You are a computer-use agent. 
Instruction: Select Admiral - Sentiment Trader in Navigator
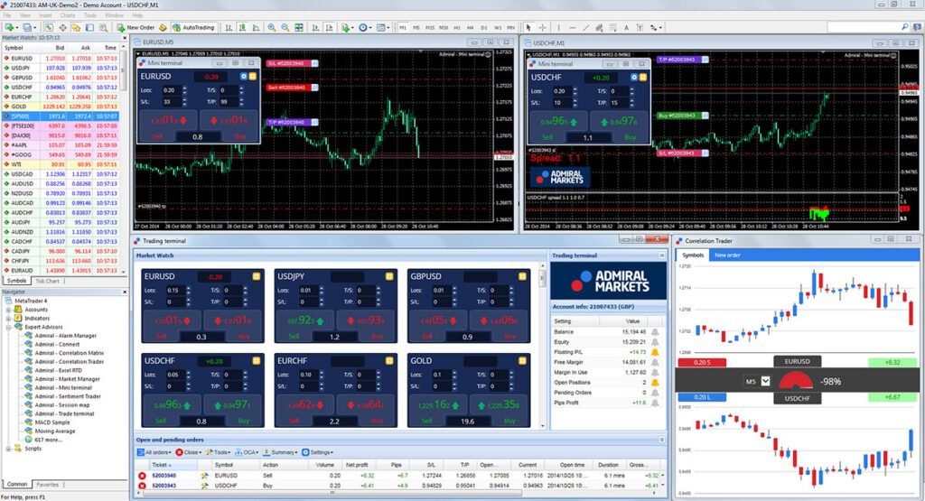tap(67, 396)
